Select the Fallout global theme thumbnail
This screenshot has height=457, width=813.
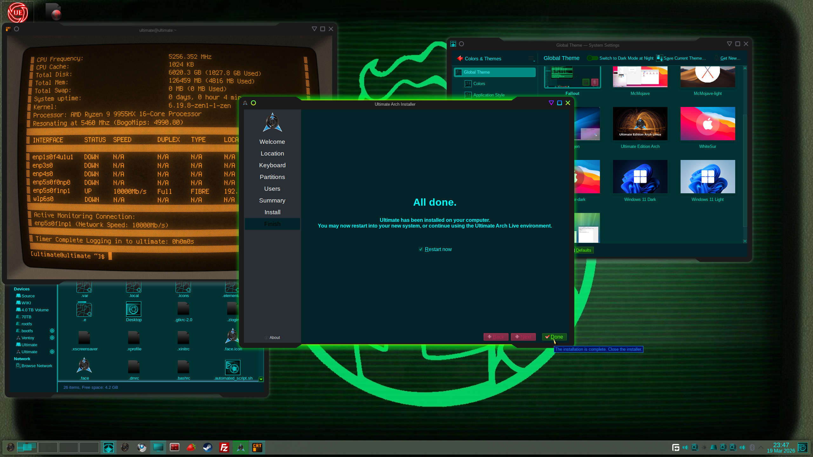coord(572,77)
